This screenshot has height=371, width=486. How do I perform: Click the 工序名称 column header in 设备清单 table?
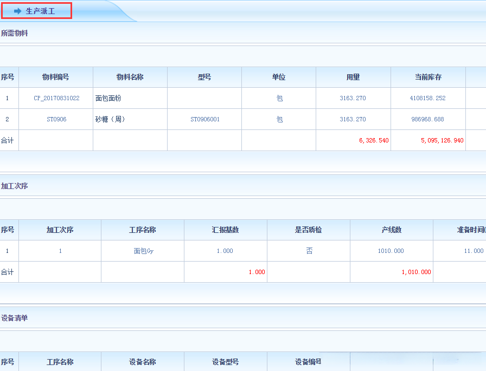tap(60, 362)
